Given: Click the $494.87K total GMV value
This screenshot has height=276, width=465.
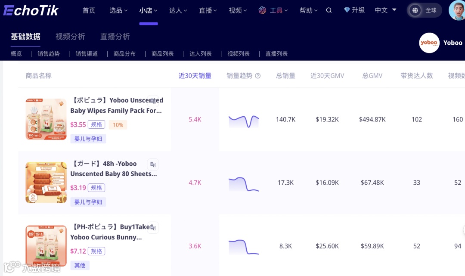Looking at the screenshot, I should [372, 119].
